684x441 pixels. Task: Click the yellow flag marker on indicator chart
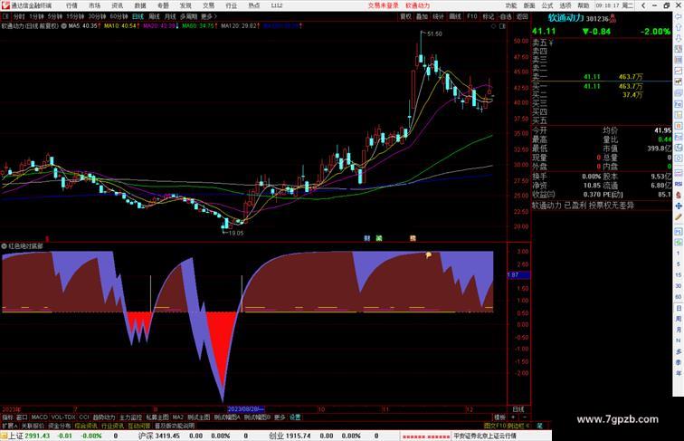coord(428,255)
